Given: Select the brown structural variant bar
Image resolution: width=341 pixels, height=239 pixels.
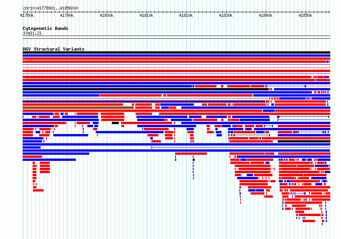Looking at the screenshot, I should point(78,108).
